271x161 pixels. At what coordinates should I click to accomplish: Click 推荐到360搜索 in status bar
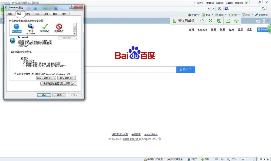click(153, 159)
